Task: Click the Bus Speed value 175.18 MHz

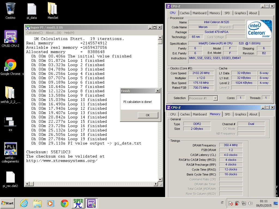Action: point(201,83)
